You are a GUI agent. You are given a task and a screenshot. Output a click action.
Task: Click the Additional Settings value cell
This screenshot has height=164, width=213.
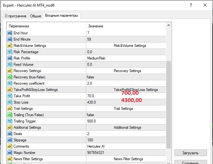126,127
